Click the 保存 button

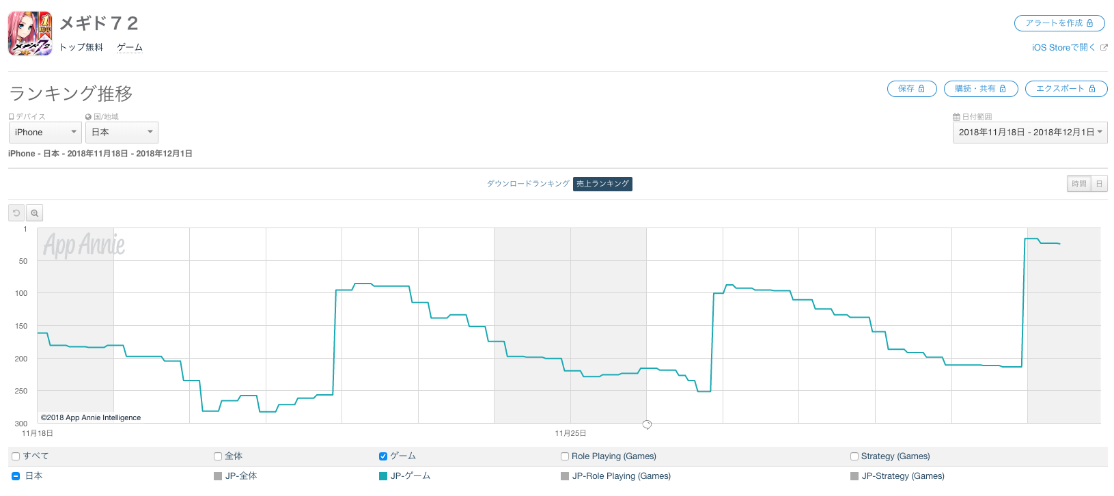click(x=912, y=89)
